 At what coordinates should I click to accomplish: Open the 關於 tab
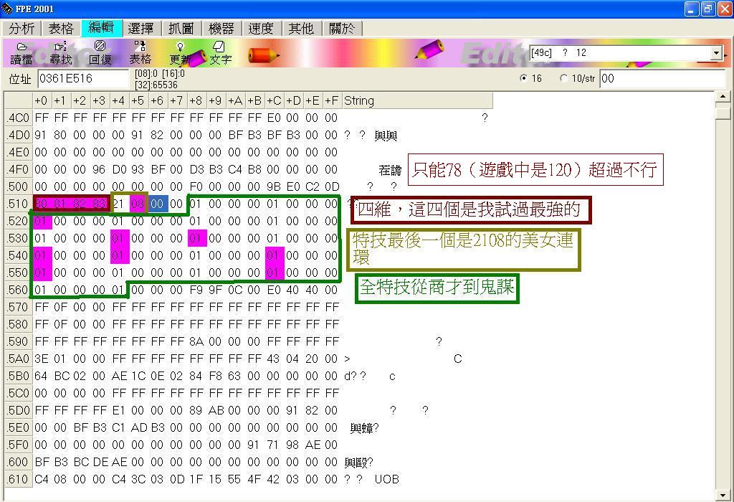[x=341, y=29]
